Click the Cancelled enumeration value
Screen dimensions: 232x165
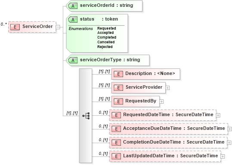[106, 42]
